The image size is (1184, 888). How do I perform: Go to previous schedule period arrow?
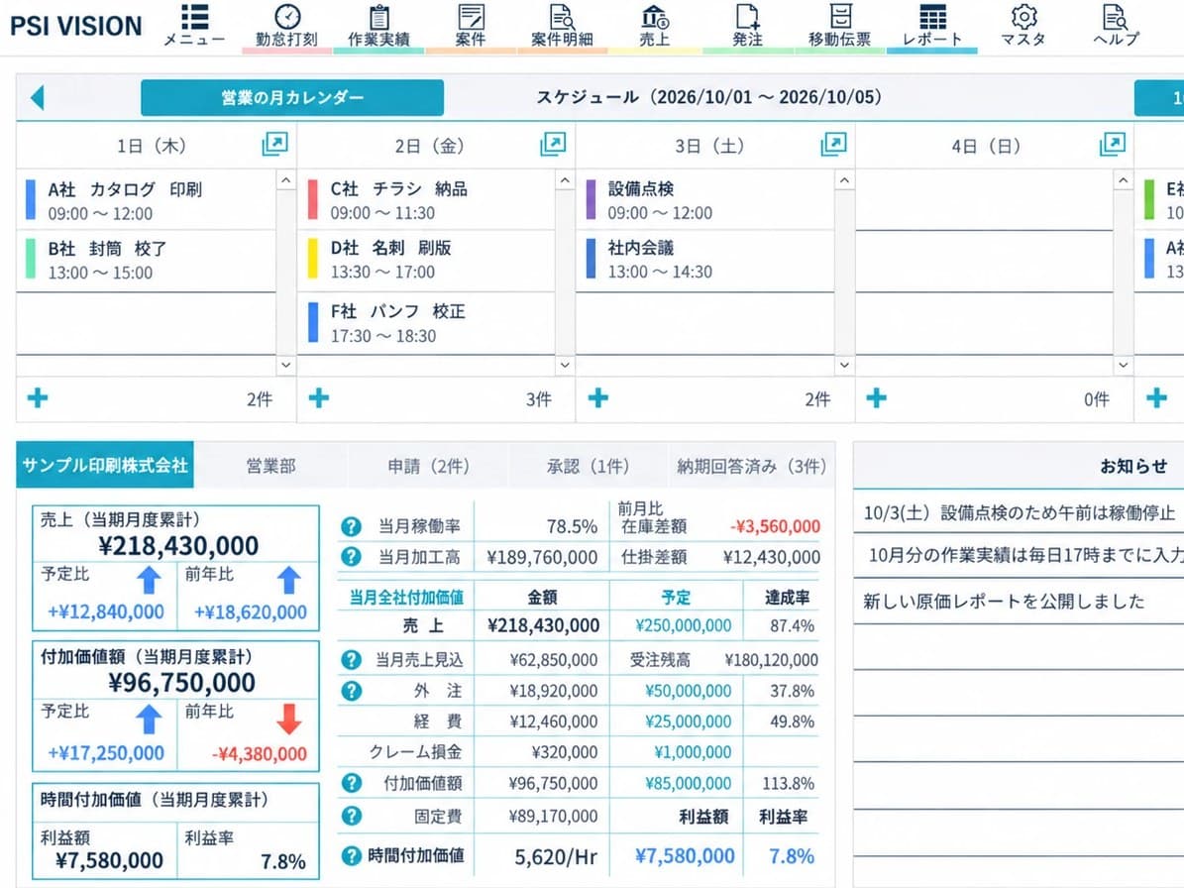coord(37,97)
